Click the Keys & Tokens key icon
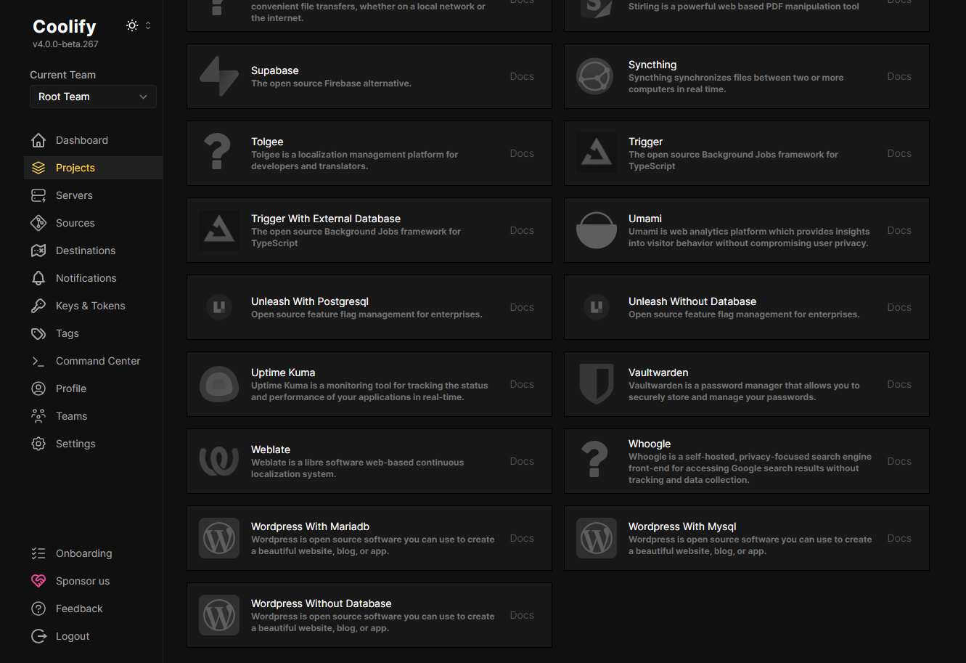The image size is (966, 663). (x=38, y=306)
